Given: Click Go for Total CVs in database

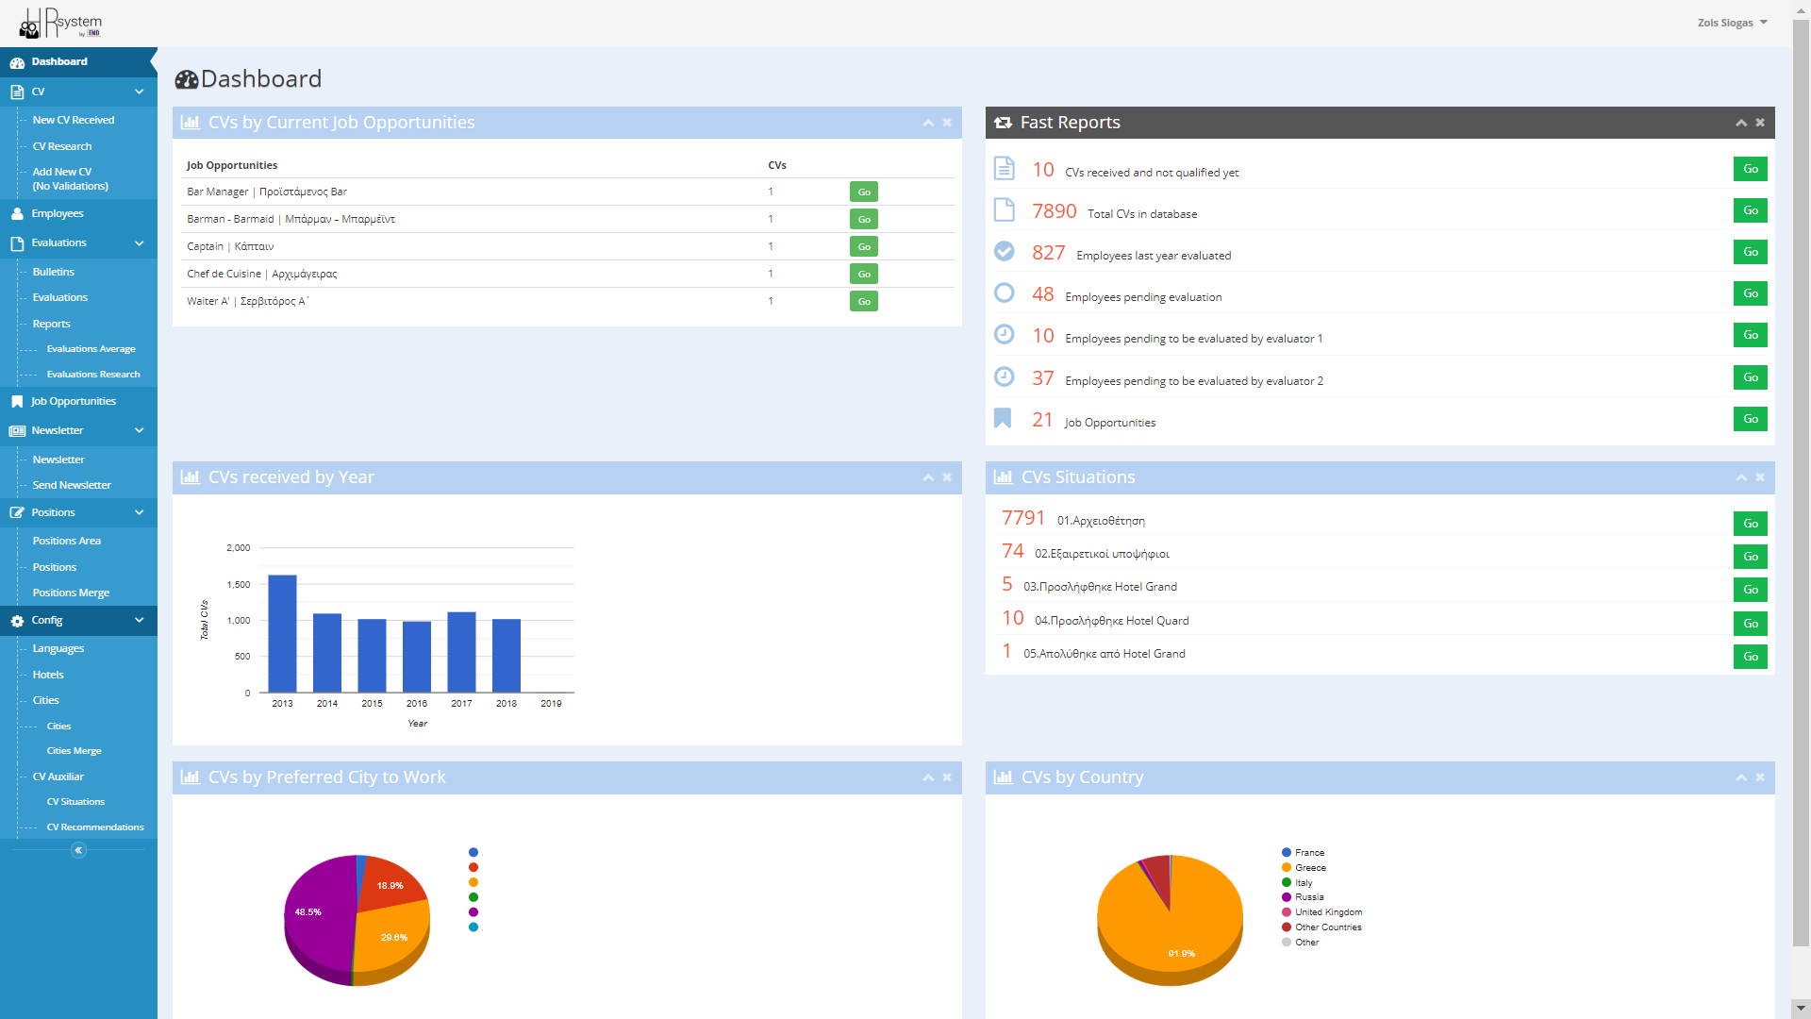Looking at the screenshot, I should pos(1750,210).
